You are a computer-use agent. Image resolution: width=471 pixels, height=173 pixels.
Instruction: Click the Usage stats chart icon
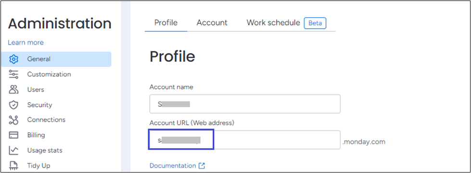pyautogui.click(x=14, y=150)
